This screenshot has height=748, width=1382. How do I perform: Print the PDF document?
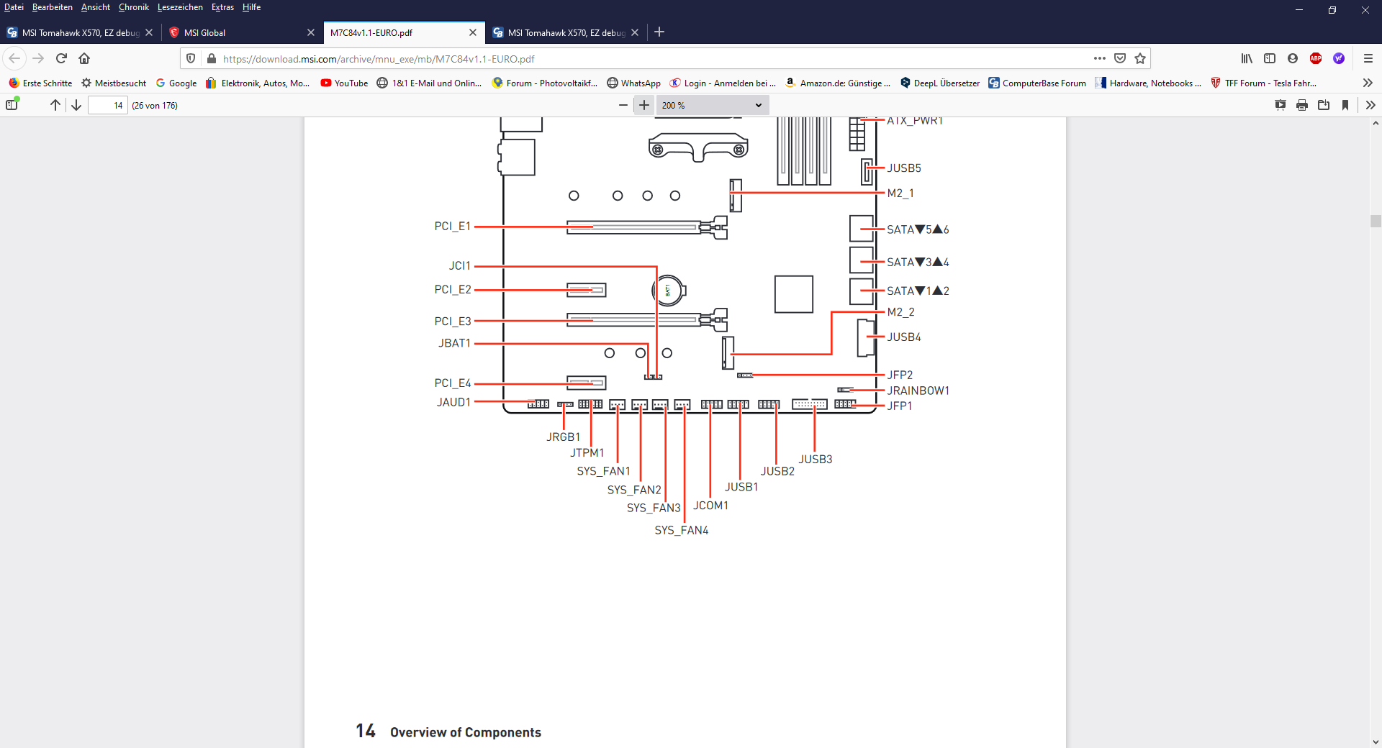pos(1302,105)
